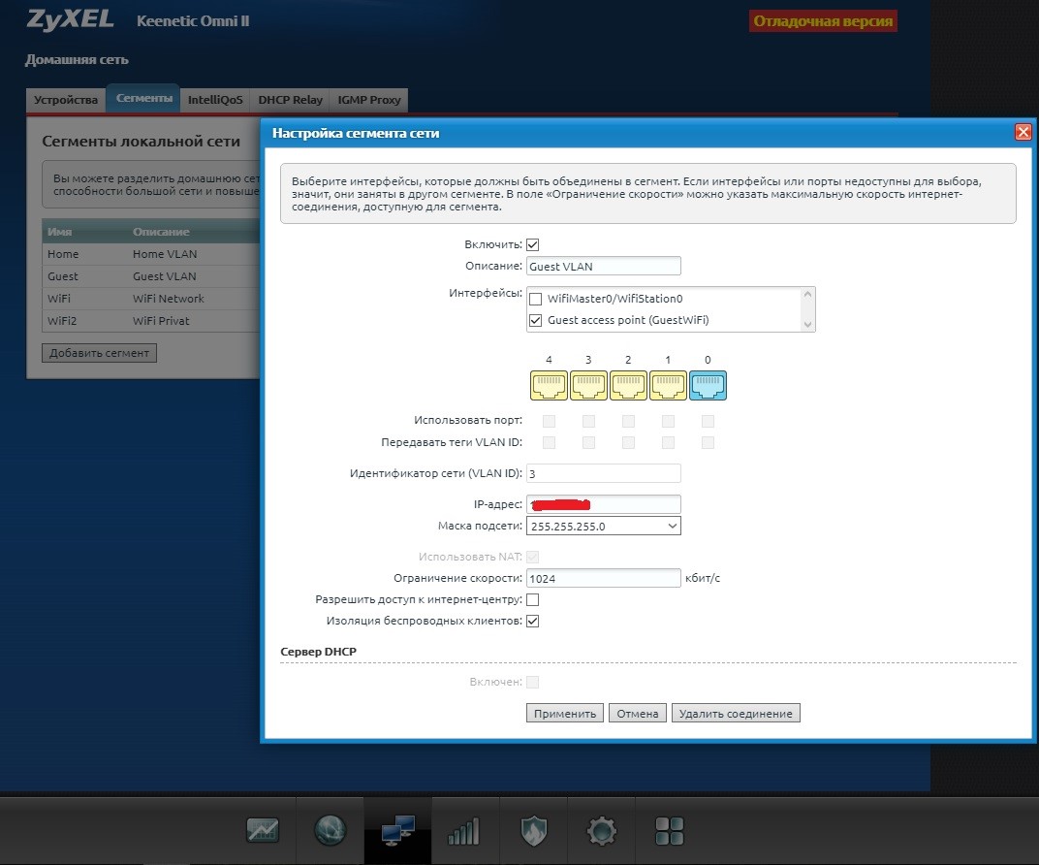Click the WiFi Privat description cell

[x=161, y=321]
